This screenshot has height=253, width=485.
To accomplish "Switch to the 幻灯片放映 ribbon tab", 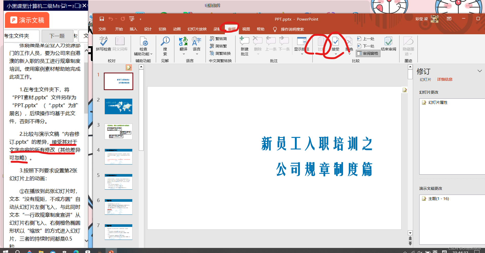I will click(x=197, y=29).
